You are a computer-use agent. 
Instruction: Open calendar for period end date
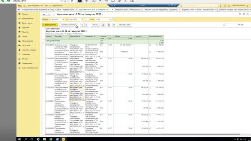click(x=82, y=19)
